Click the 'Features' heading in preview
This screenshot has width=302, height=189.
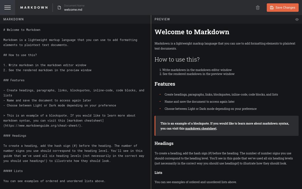[x=165, y=84]
